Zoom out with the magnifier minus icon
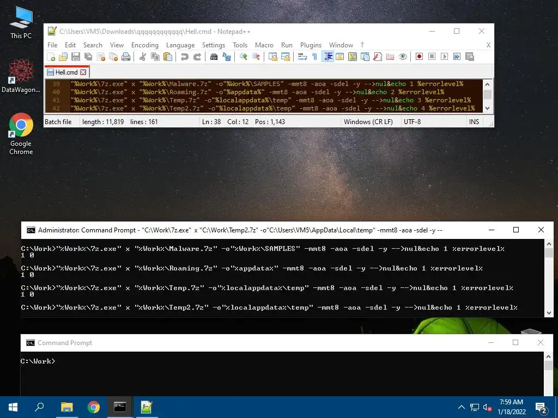The image size is (558, 418). point(256,57)
